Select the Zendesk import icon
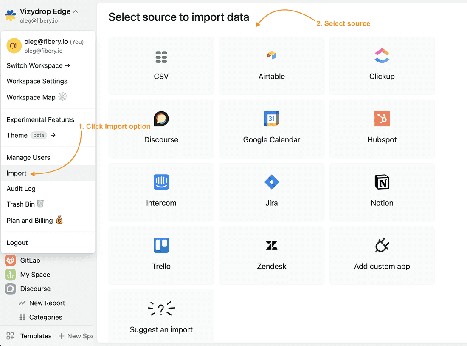The width and height of the screenshot is (467, 346). click(x=272, y=245)
